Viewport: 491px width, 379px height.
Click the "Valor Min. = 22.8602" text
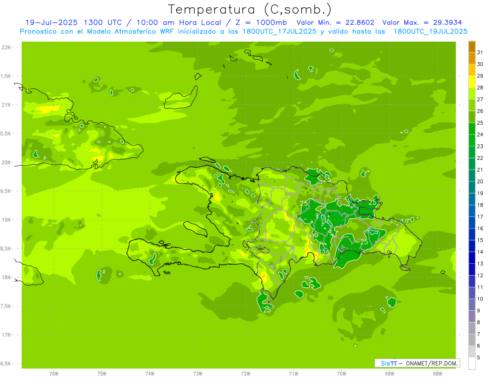(x=336, y=22)
